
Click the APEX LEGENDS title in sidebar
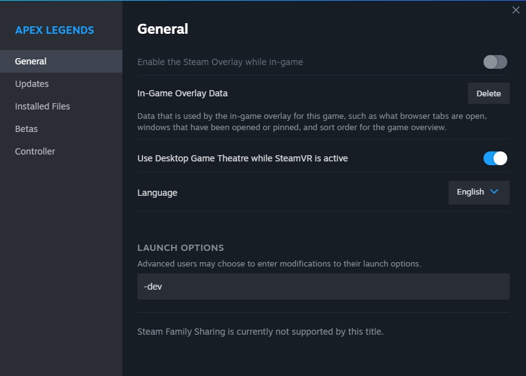click(54, 30)
